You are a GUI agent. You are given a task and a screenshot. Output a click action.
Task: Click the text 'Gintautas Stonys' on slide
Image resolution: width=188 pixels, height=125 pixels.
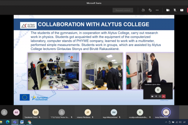click(x=70, y=49)
